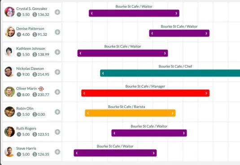Open Crystal S. Gonzalez's profile photo

pyautogui.click(x=9, y=12)
